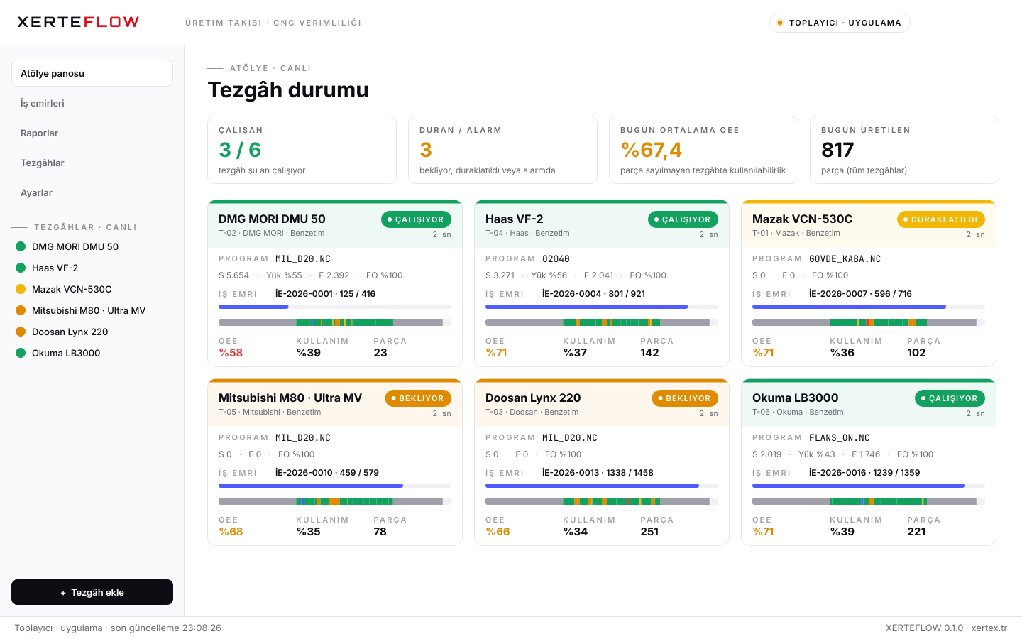Click the work order progress bar on Okuma LB3000 card
Screen dimensions: 1022x639
coord(869,486)
